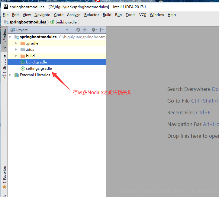The height and width of the screenshot is (197, 219).
Task: Select settings.gradle file in project tree
Action: 57,68
